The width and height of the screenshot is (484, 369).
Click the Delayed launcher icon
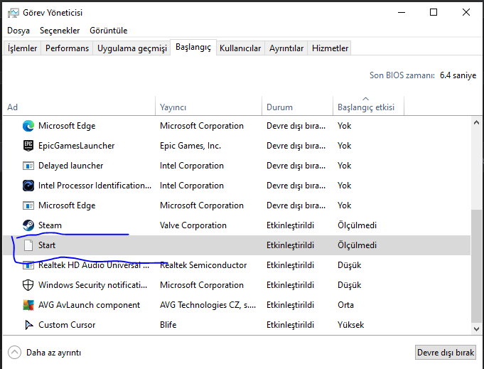click(28, 166)
